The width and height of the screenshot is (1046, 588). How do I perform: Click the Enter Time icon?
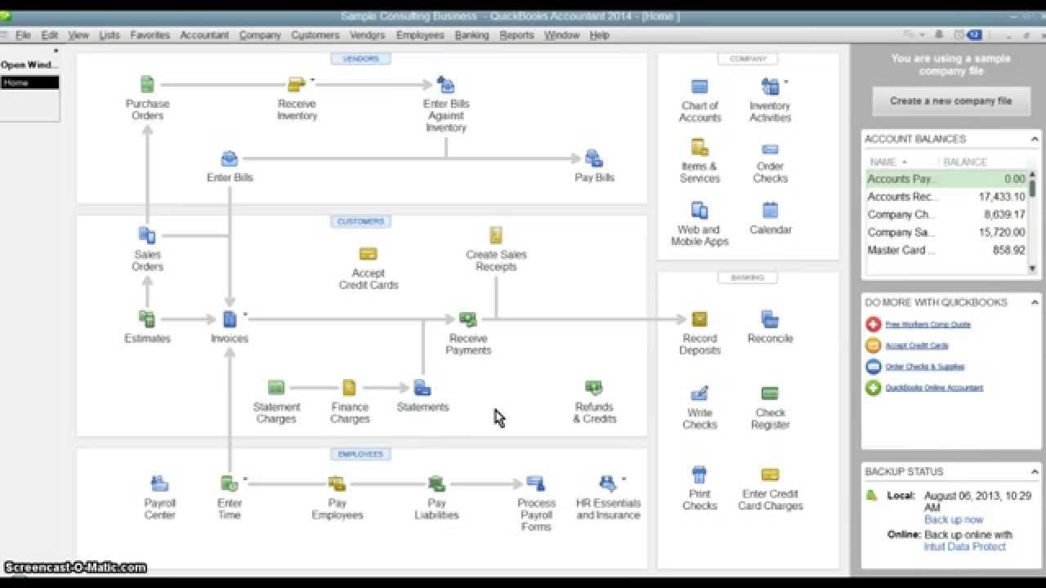230,483
